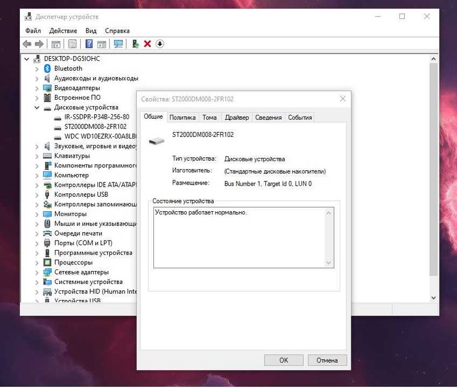Click Device Manager scrollbar down arrow
457x388 pixels.
coord(433,298)
